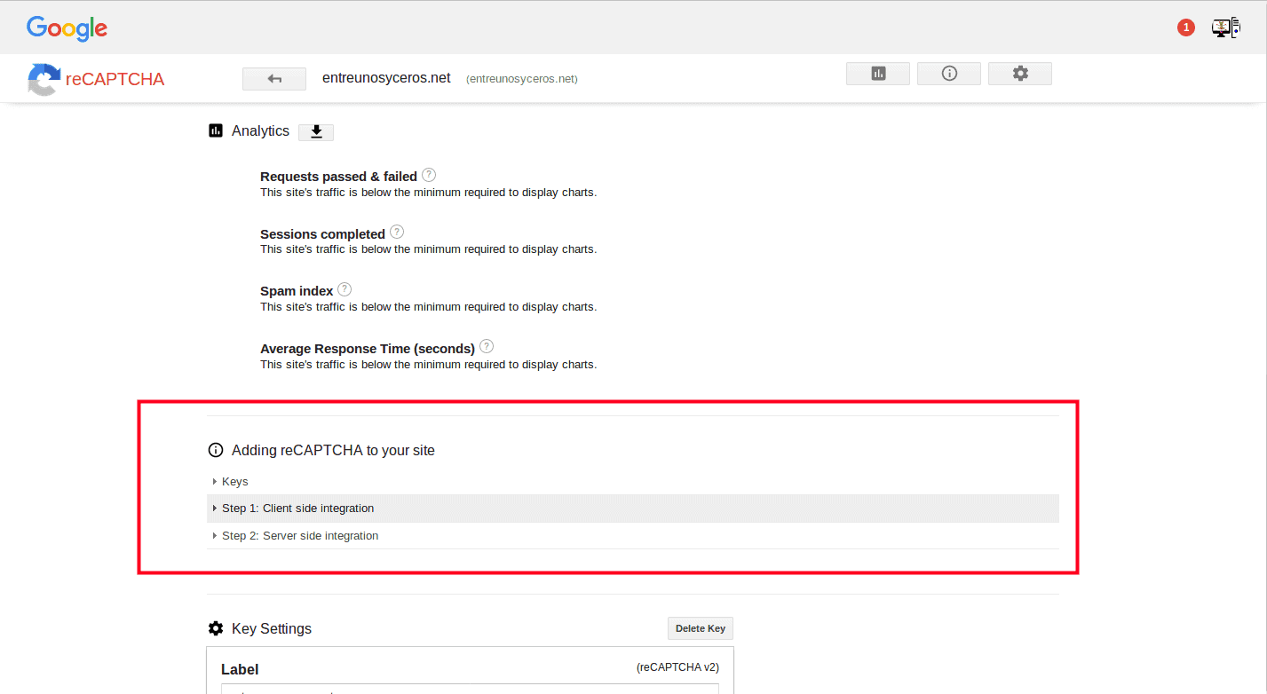Image resolution: width=1267 pixels, height=694 pixels.
Task: Click help icon beside Sessions completed
Action: [x=397, y=232]
